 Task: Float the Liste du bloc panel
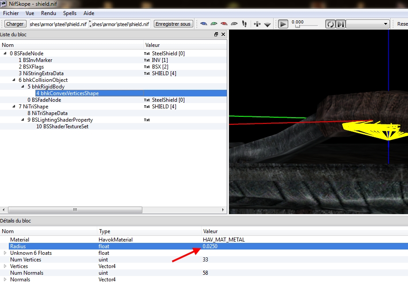point(216,35)
